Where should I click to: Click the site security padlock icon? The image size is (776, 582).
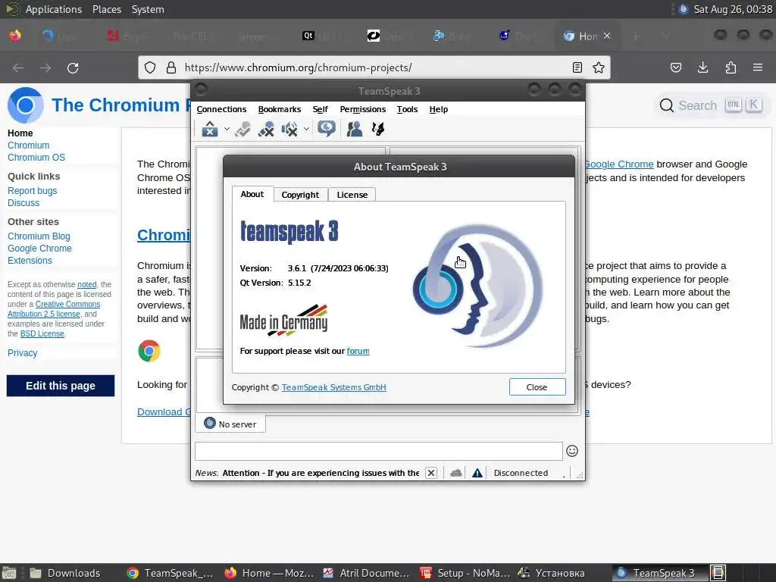pos(171,67)
